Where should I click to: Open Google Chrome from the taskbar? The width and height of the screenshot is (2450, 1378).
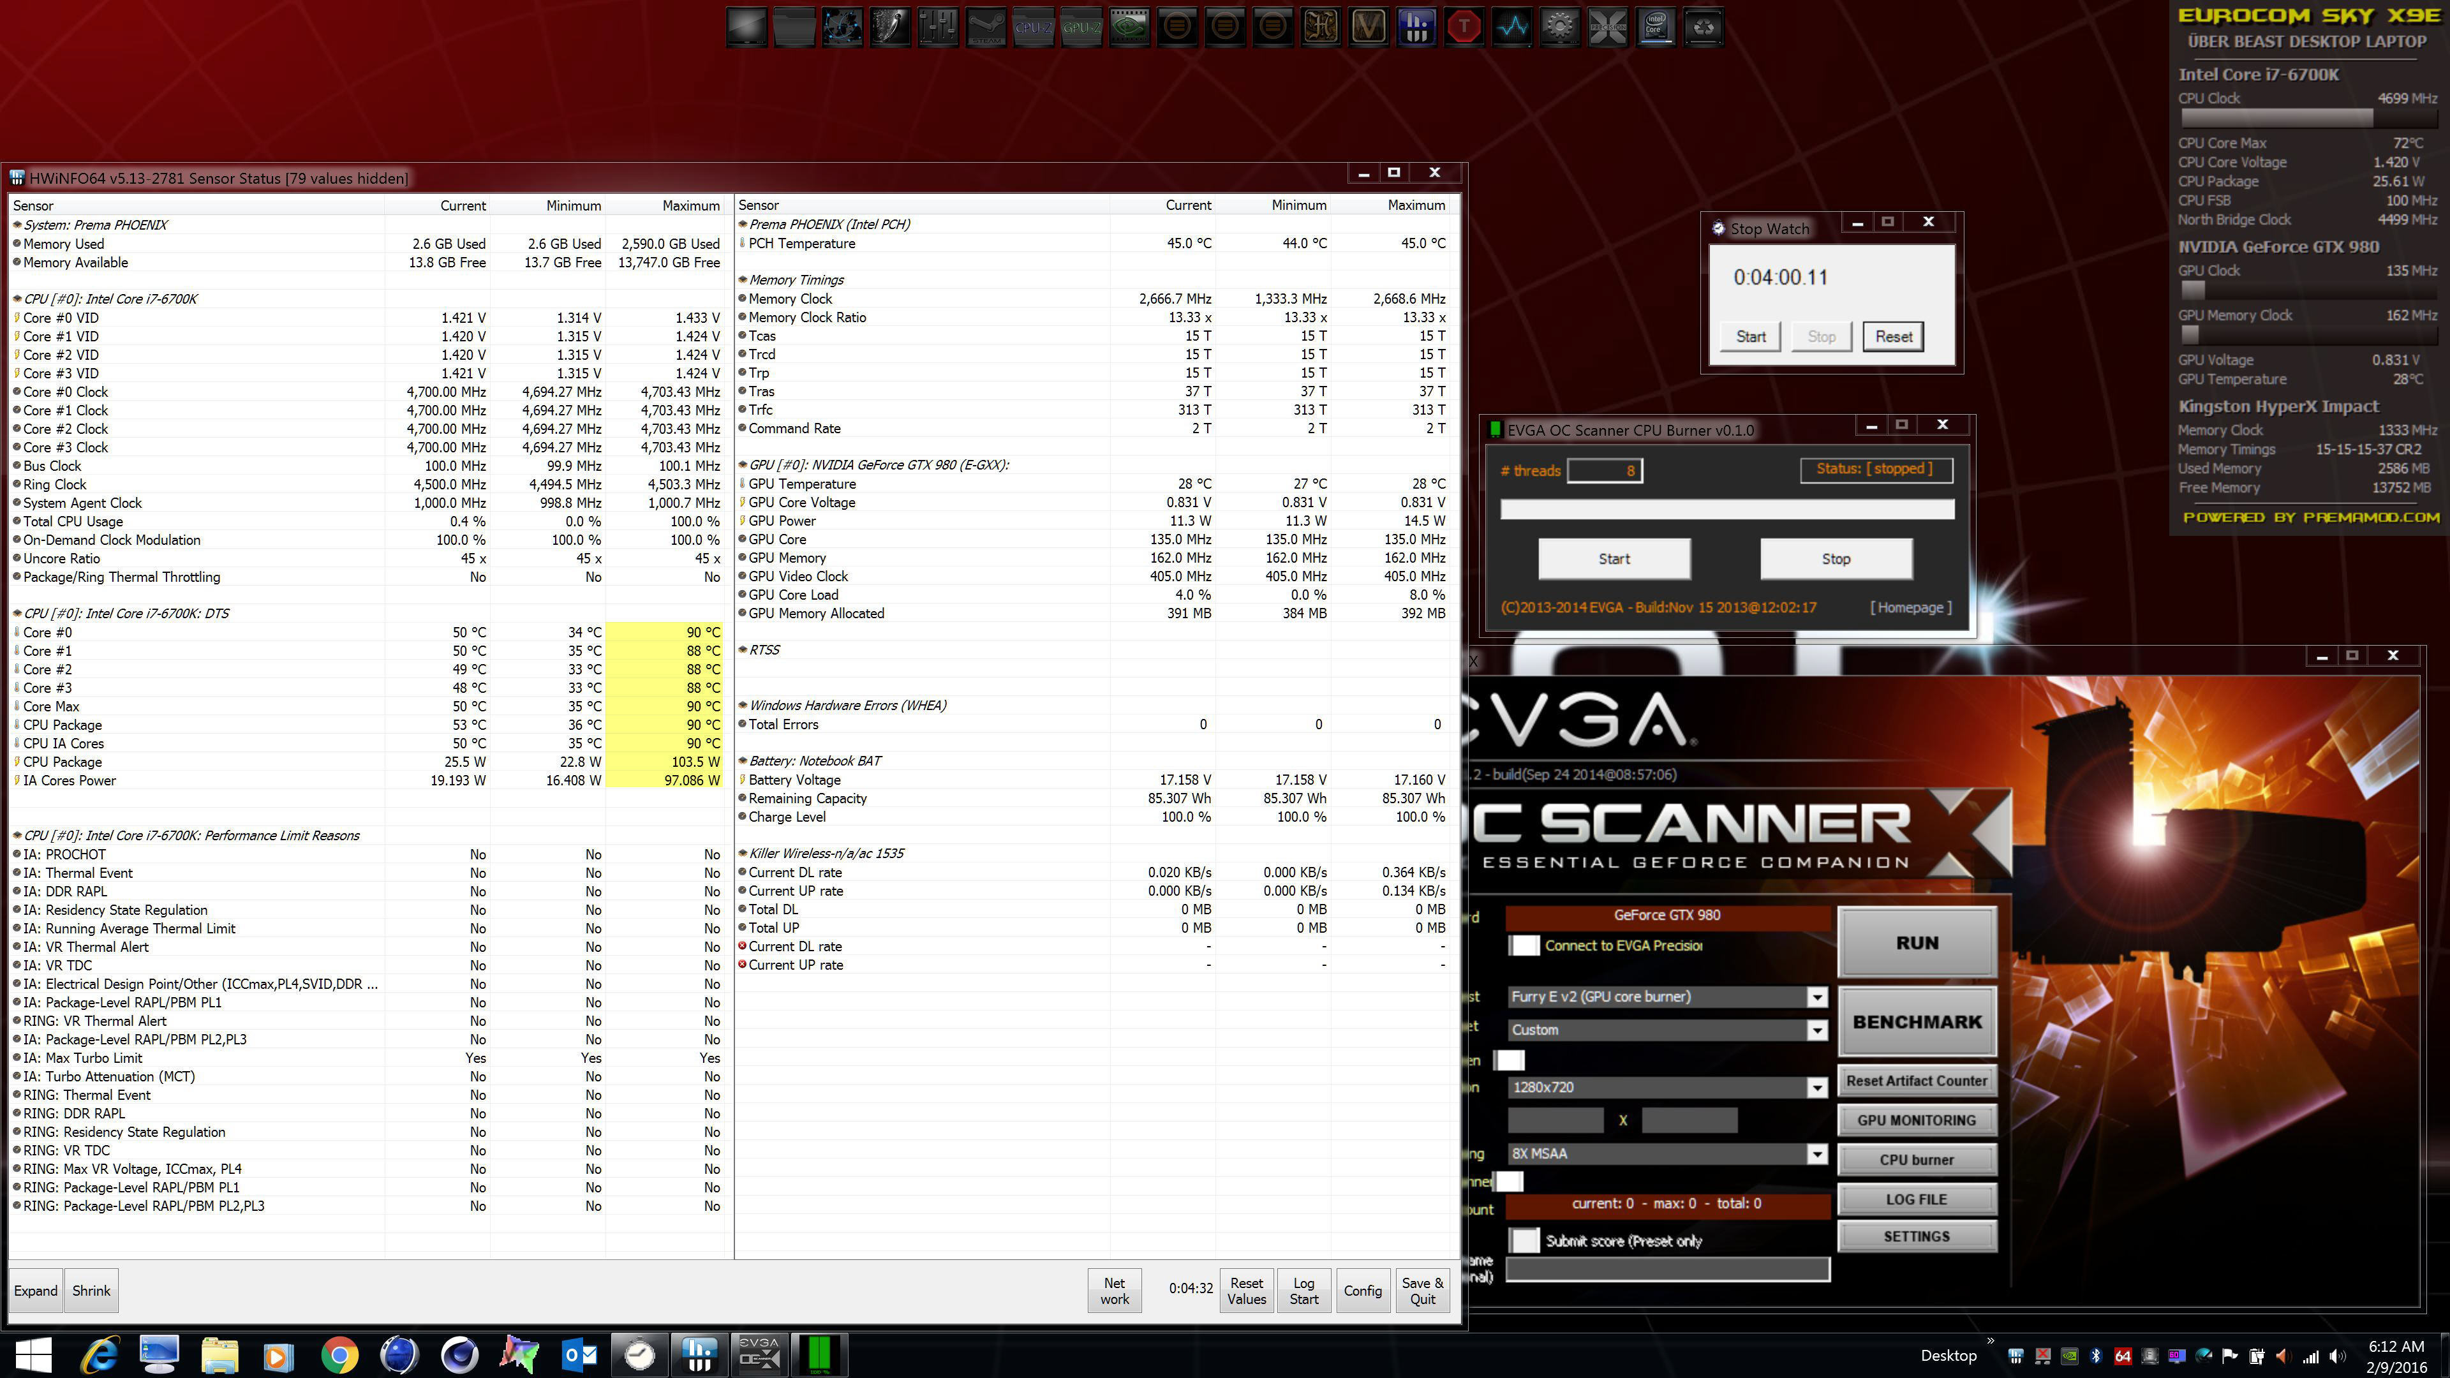coord(339,1355)
